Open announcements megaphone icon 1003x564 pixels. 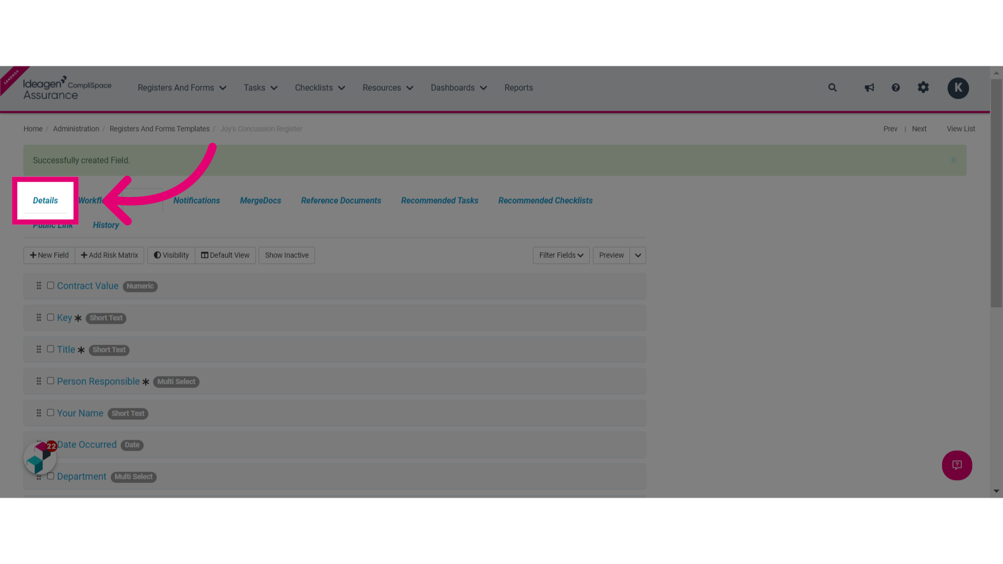[869, 88]
